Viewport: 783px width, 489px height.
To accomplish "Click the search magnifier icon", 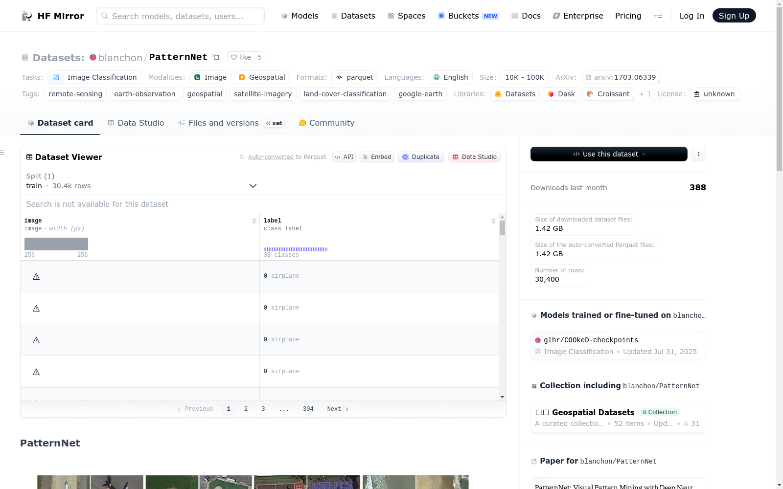I will tap(105, 16).
